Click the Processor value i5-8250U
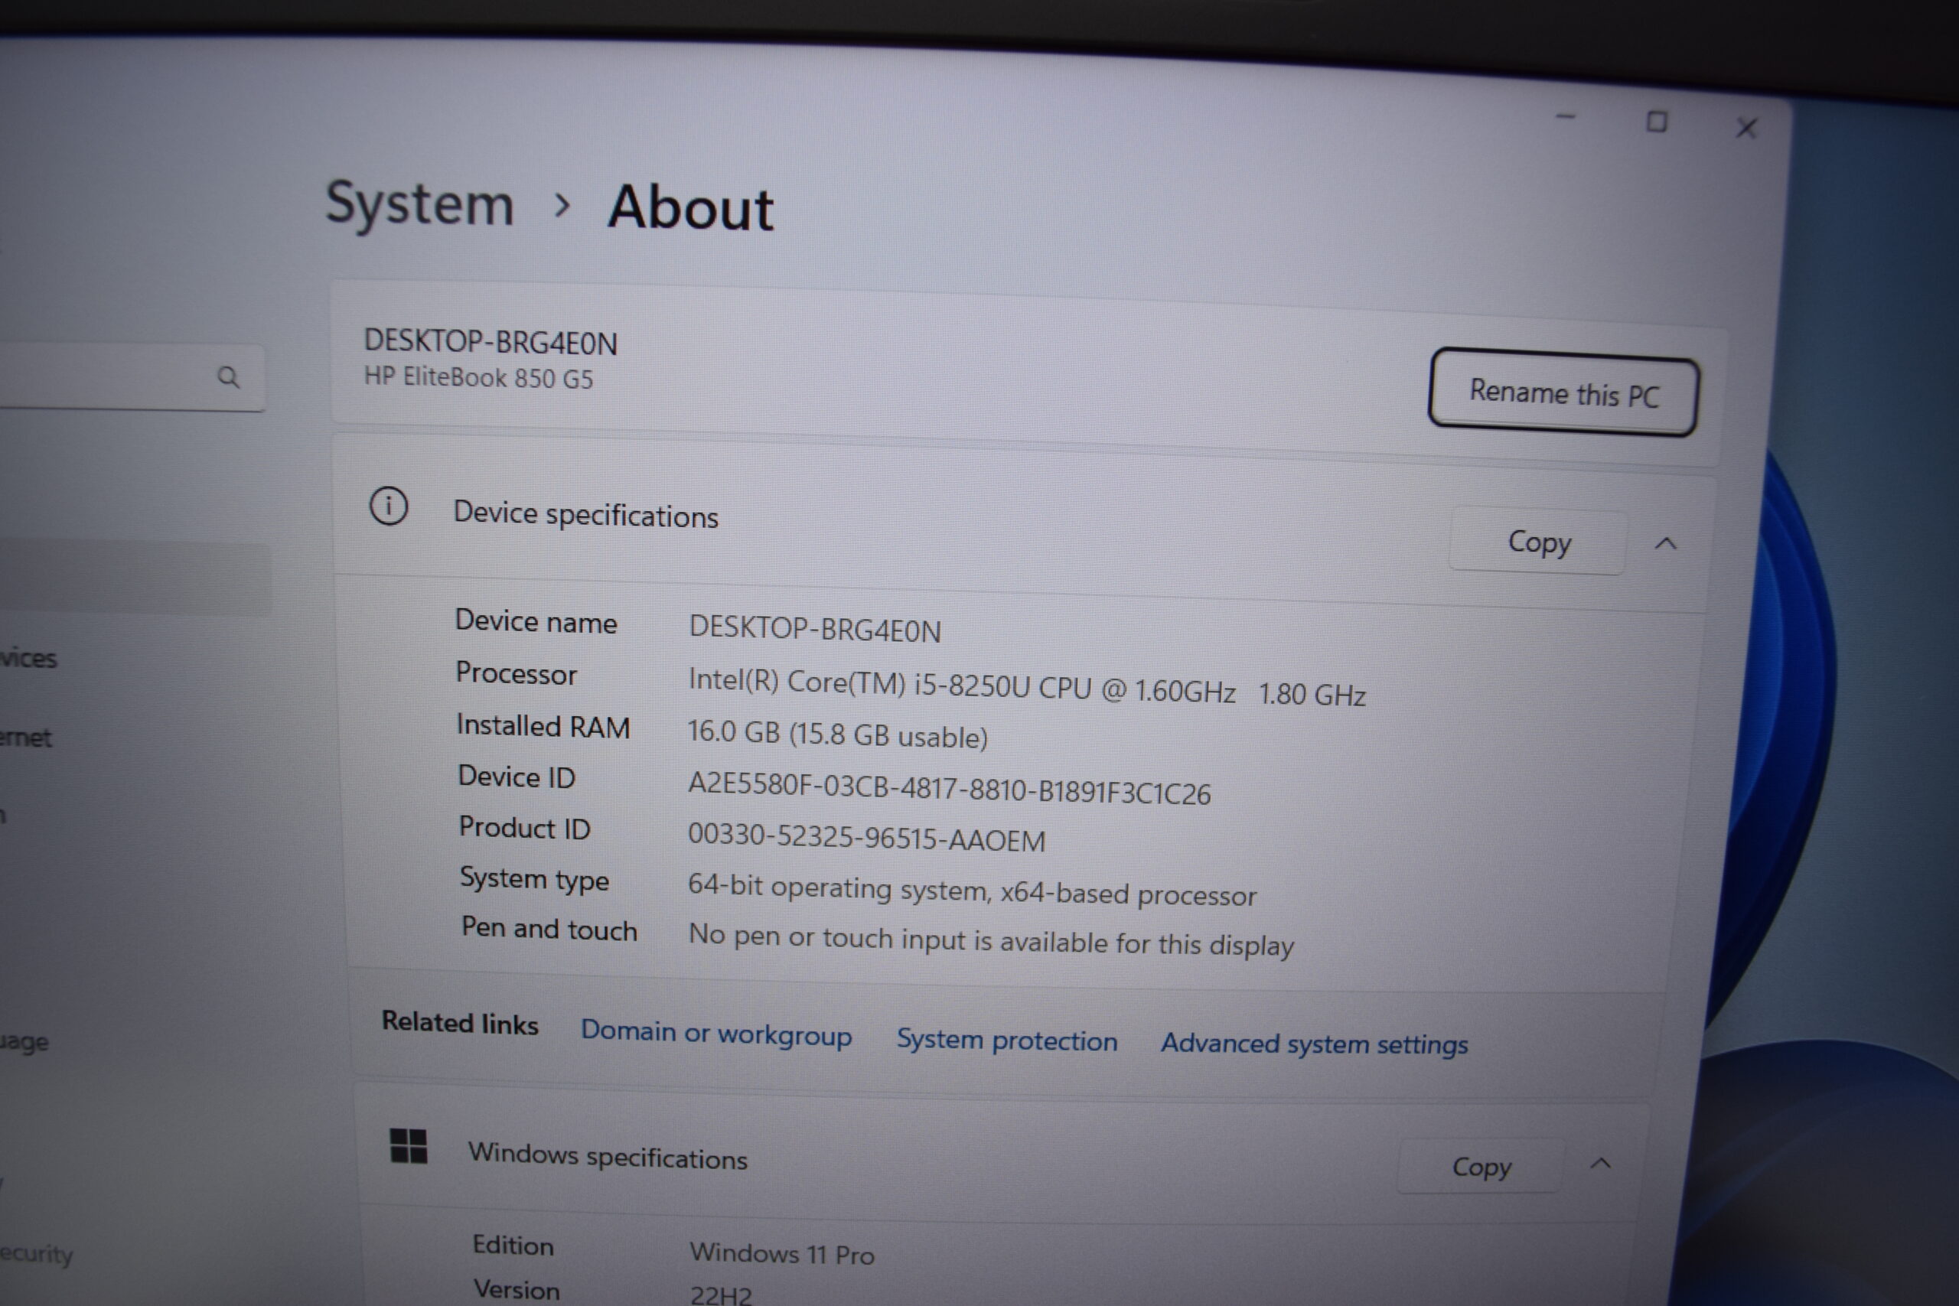Screen dimensions: 1959x1306 coord(1027,688)
